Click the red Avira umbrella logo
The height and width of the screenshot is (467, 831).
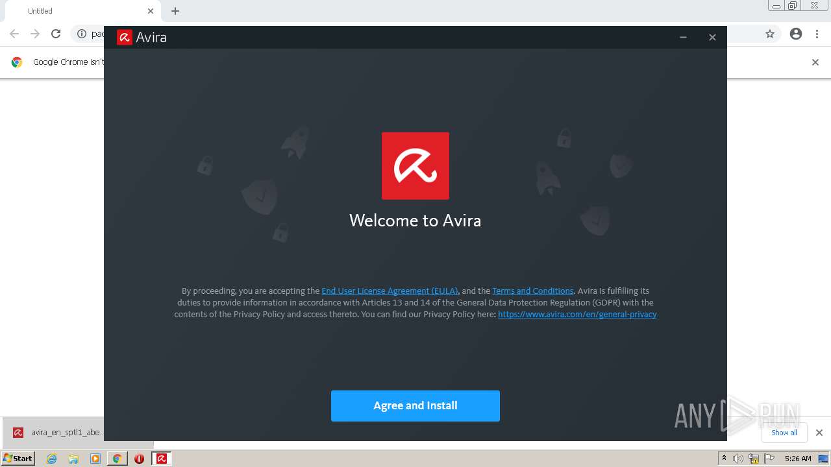415,166
